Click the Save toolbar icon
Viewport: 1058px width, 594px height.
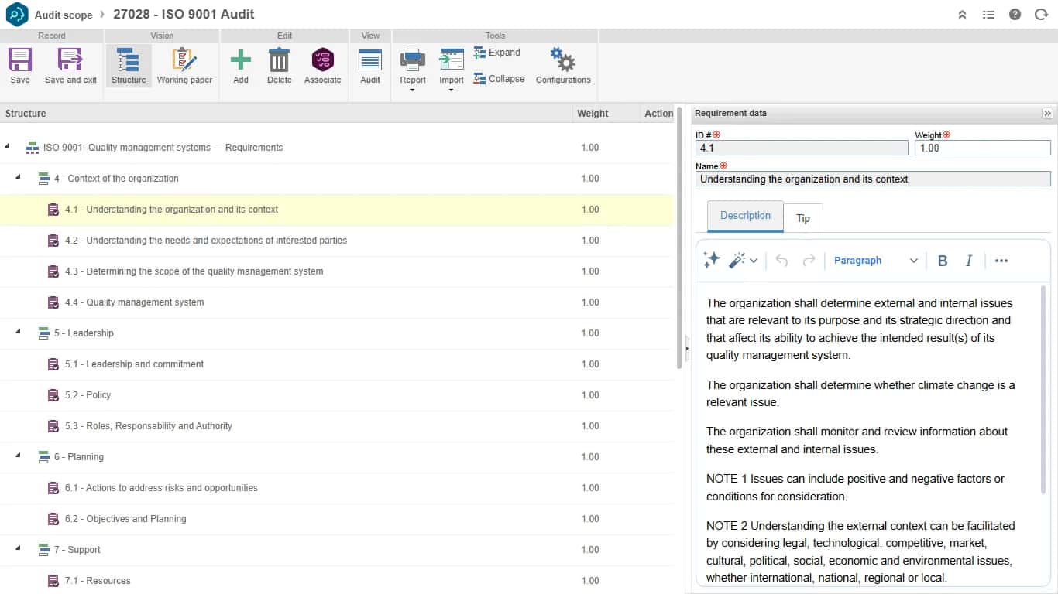(20, 60)
